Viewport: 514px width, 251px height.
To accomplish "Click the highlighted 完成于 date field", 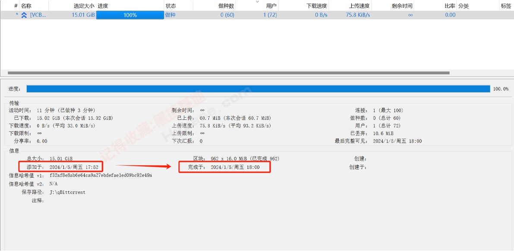I will [x=224, y=167].
